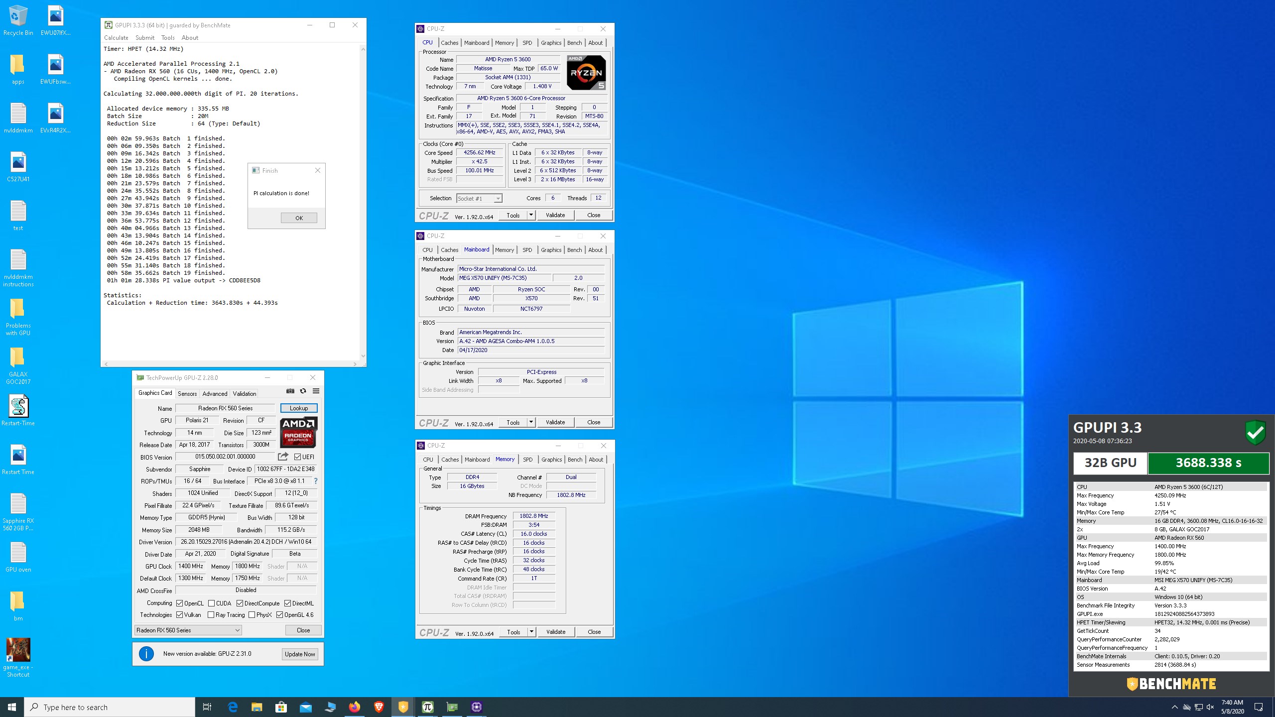Screen dimensions: 1275x717
Task: Toggle the Ray Tracing checkbox
Action: point(211,615)
